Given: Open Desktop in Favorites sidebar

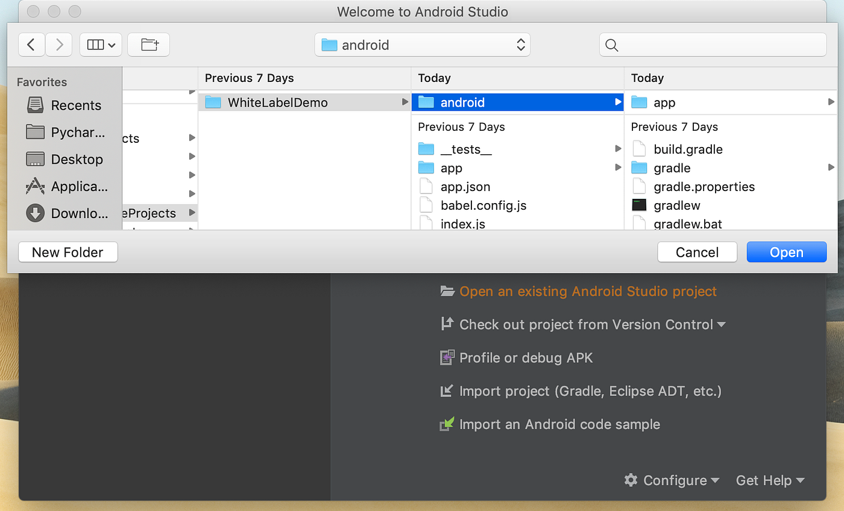Looking at the screenshot, I should coord(65,159).
